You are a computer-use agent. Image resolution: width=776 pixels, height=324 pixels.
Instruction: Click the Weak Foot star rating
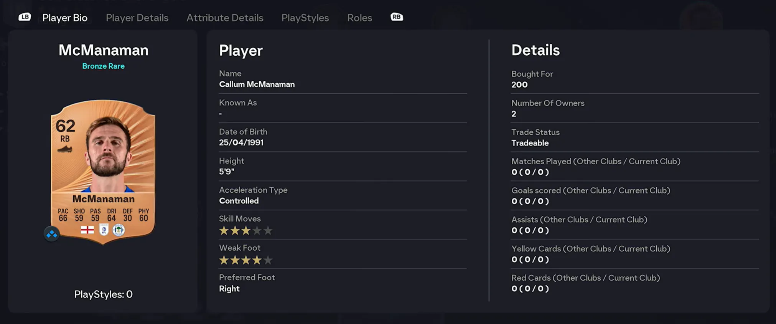coord(245,260)
